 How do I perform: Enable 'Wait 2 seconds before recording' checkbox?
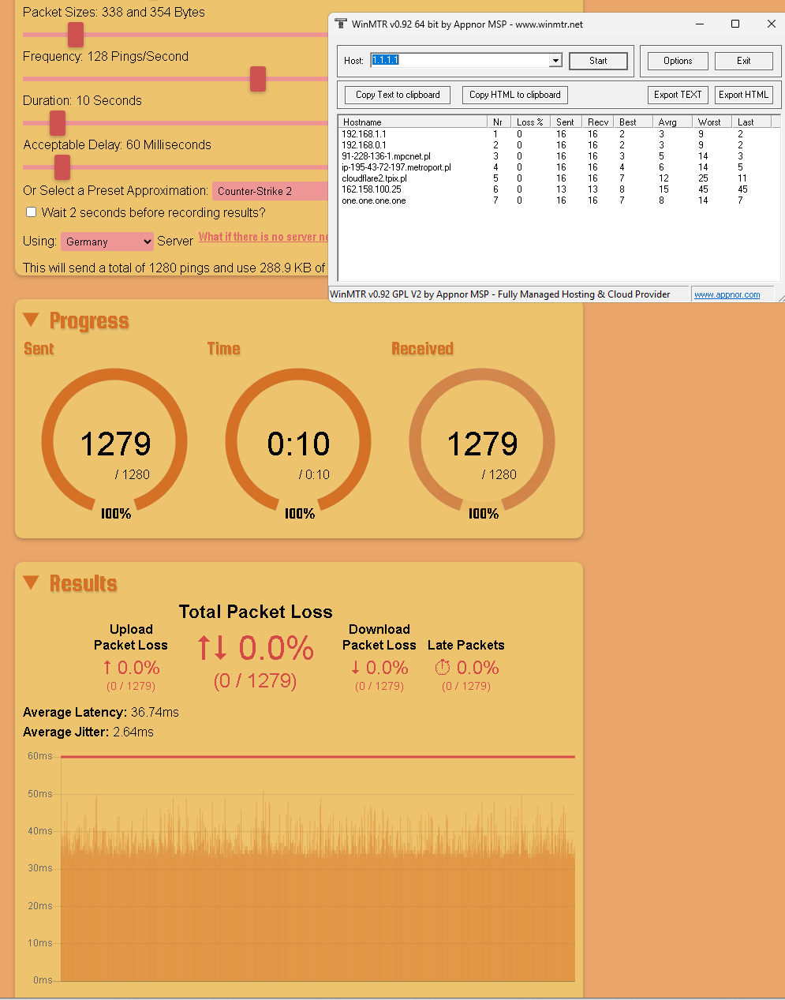(32, 212)
